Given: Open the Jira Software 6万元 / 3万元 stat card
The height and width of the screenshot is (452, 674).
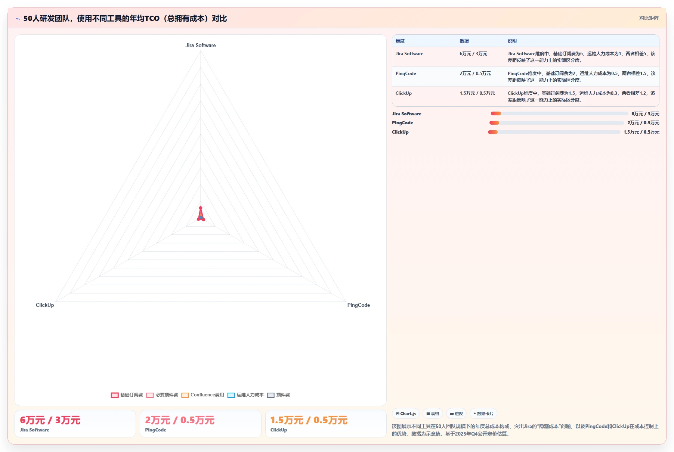Looking at the screenshot, I should pos(75,424).
